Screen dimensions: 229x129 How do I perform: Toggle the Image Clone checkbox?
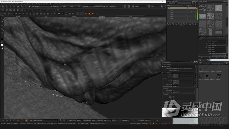(x=61, y=7)
